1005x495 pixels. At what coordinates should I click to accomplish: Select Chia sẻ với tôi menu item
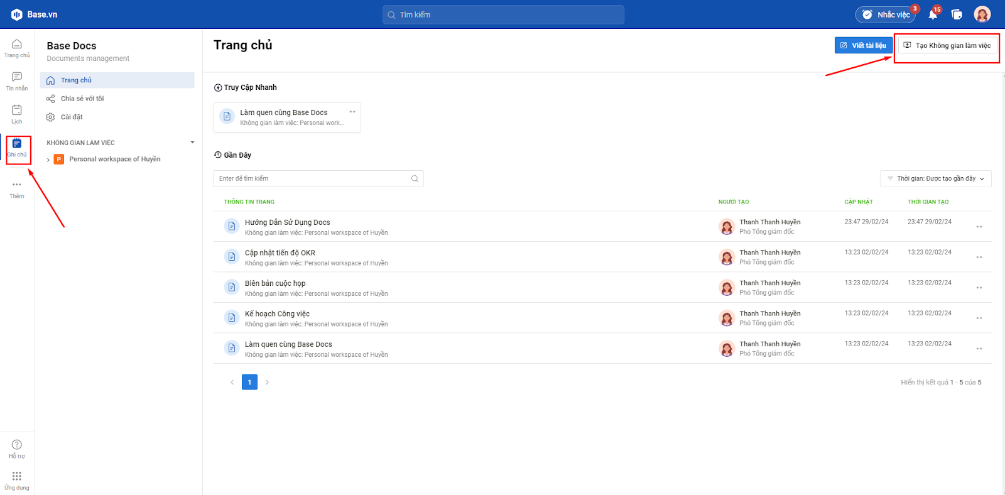click(117, 99)
